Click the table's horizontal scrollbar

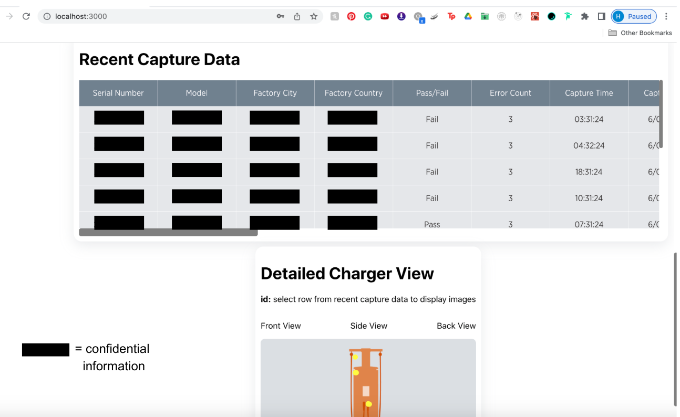(168, 232)
